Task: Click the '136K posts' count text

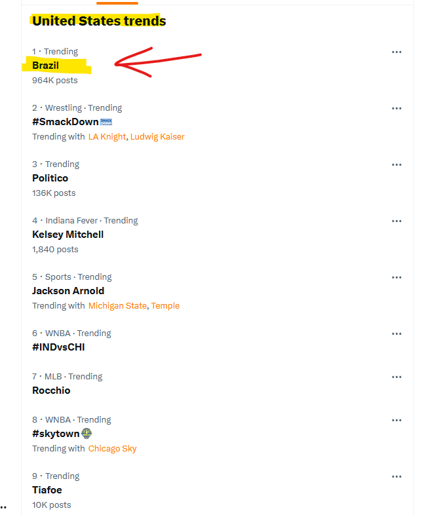Action: coord(54,193)
